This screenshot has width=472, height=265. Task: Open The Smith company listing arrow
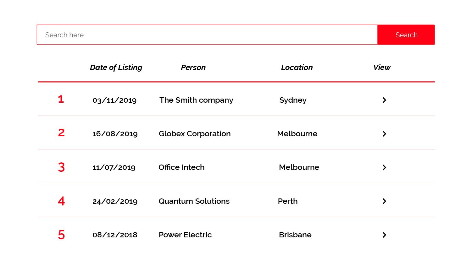click(384, 100)
